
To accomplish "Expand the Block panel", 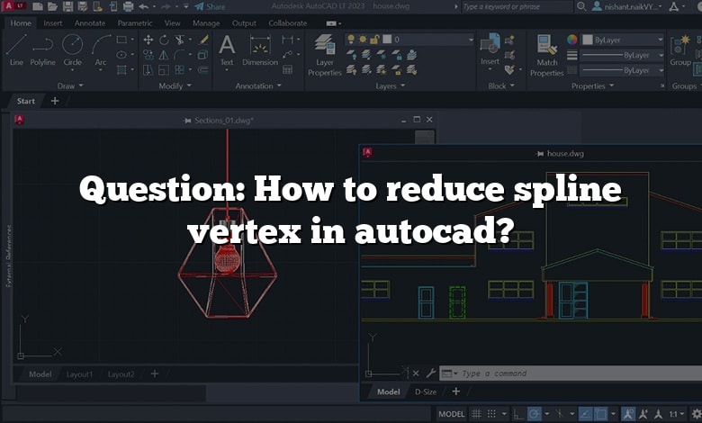I will pos(501,85).
